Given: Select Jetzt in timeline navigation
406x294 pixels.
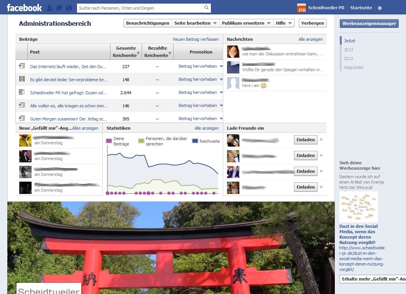Looking at the screenshot, I should (x=349, y=41).
